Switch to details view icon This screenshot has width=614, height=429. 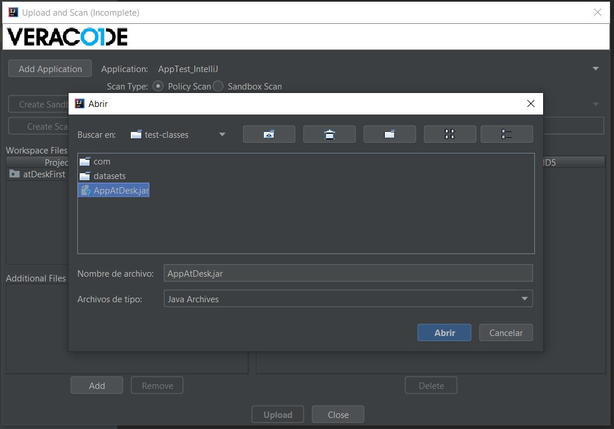click(506, 134)
